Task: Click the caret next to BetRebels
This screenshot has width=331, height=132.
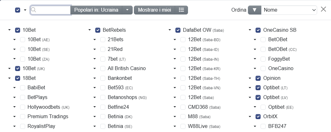Action: tap(90, 30)
